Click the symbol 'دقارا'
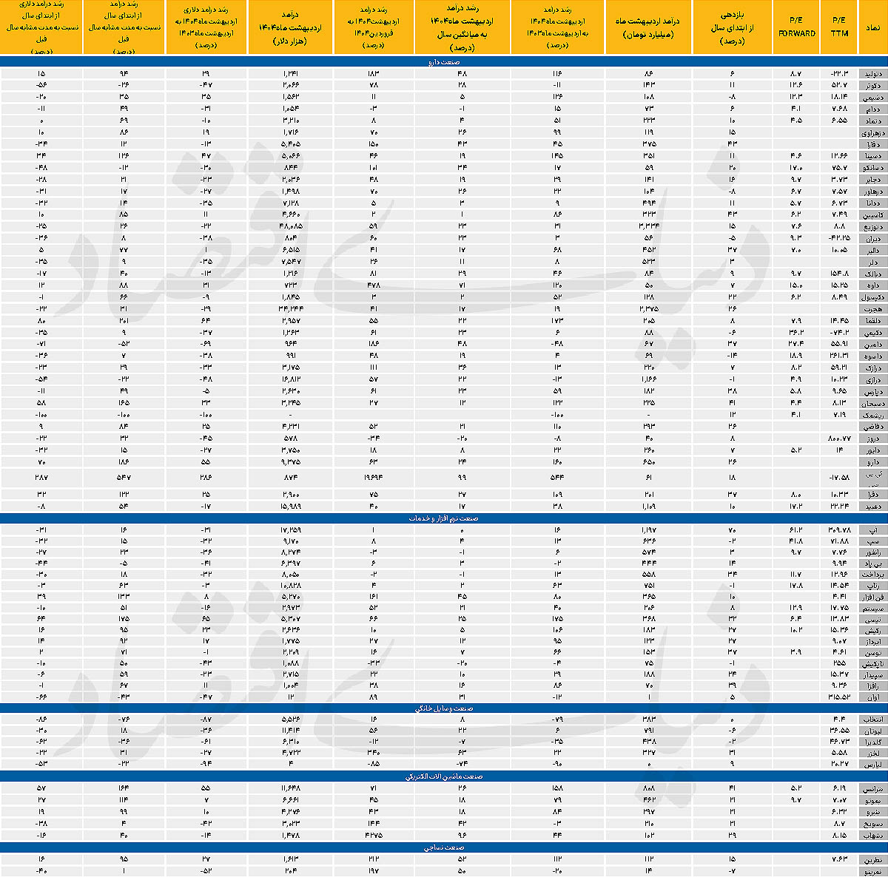Image resolution: width=888 pixels, height=877 pixels. 872,144
